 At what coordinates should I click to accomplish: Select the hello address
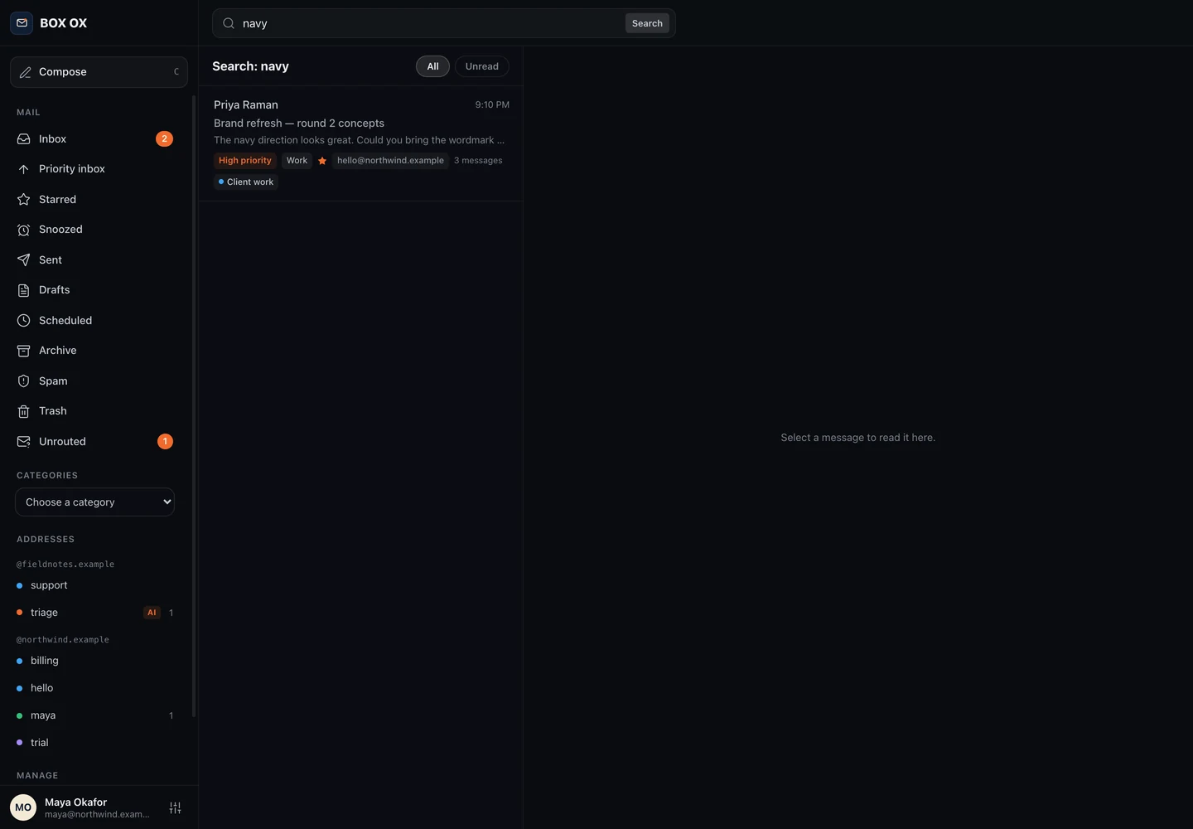pos(95,688)
